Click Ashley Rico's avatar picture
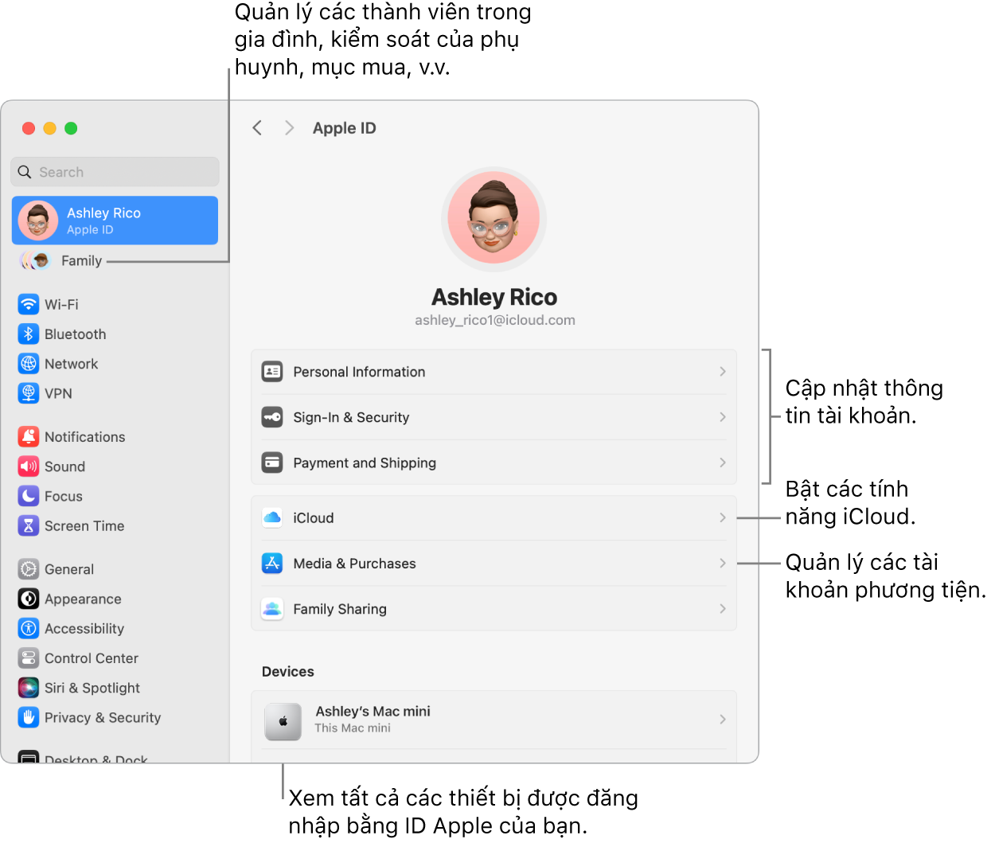The width and height of the screenshot is (991, 843). (x=494, y=218)
